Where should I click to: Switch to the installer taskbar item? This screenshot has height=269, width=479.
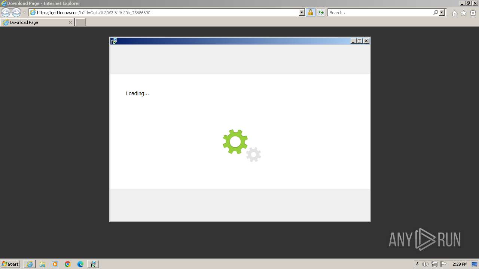93,264
